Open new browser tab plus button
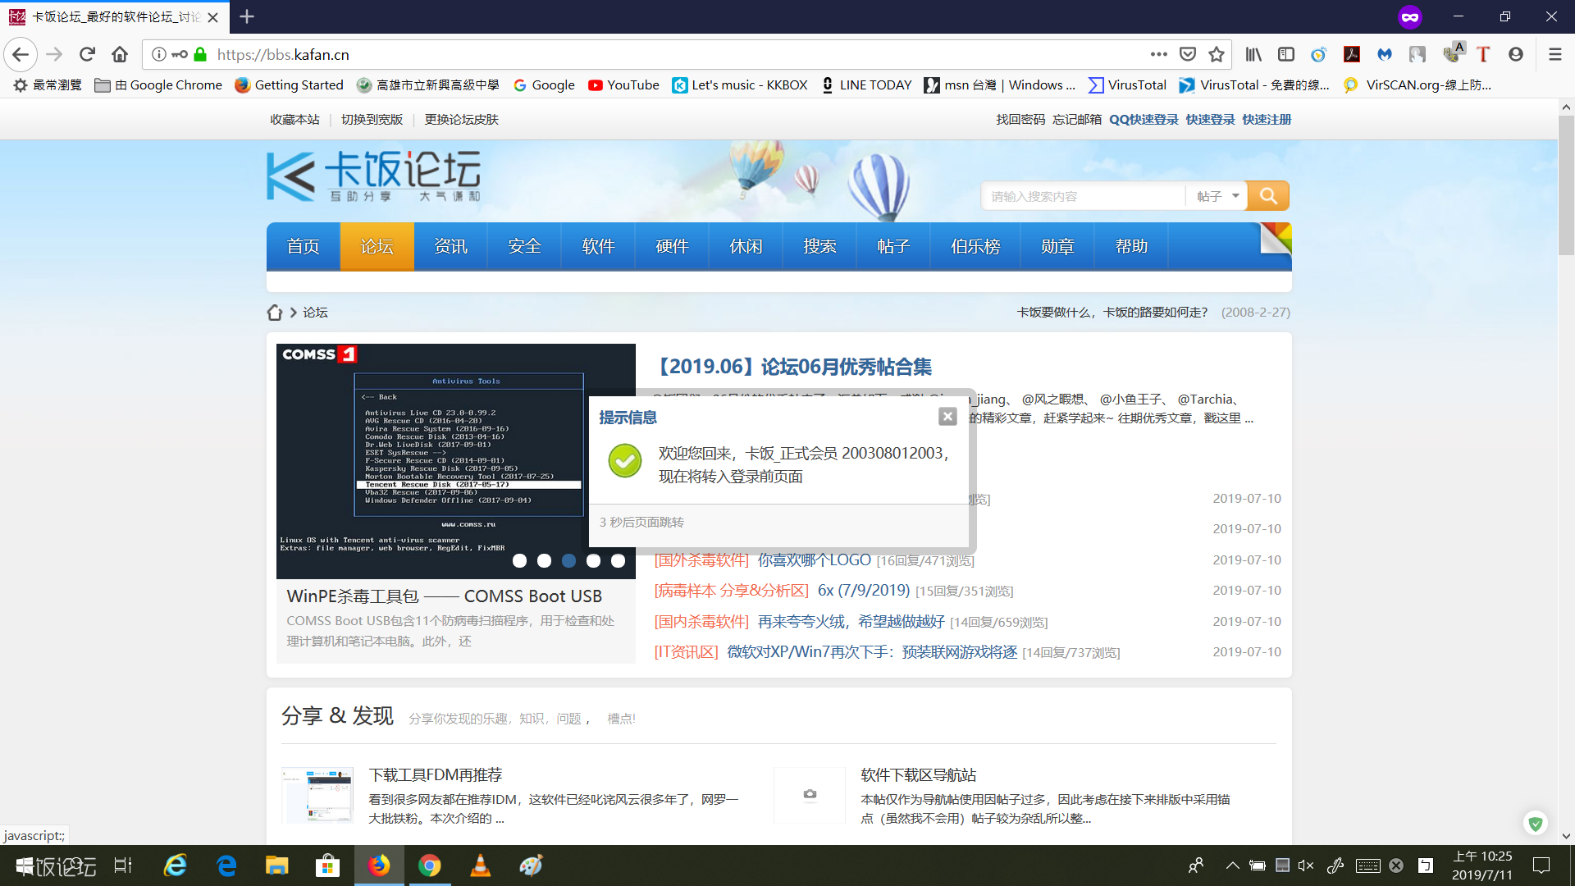 (x=247, y=16)
